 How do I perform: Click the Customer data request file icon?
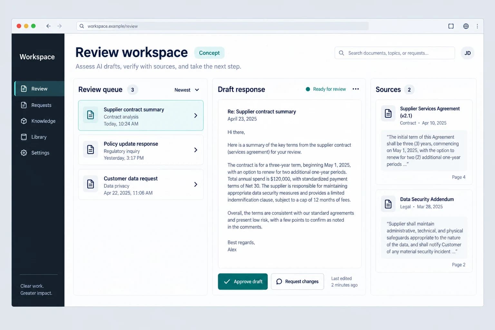(91, 184)
